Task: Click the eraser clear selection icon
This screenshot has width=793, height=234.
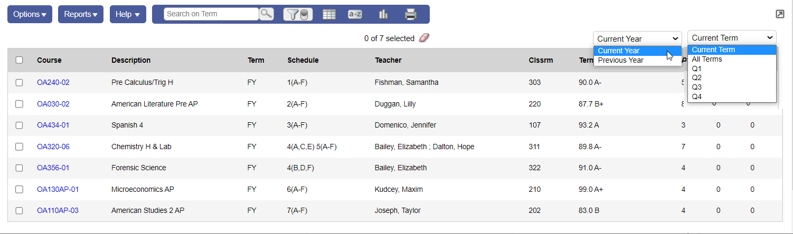Action: [424, 38]
